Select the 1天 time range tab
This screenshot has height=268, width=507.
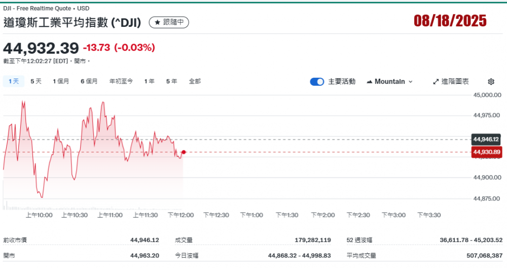click(x=13, y=81)
